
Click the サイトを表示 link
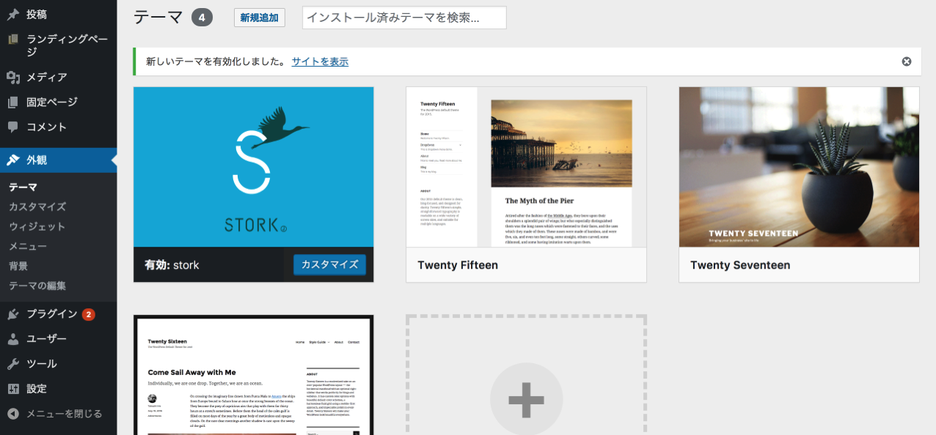point(320,62)
